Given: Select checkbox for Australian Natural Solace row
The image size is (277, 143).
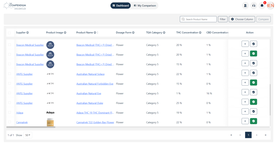Looking at the screenshot, I should click(9, 74).
